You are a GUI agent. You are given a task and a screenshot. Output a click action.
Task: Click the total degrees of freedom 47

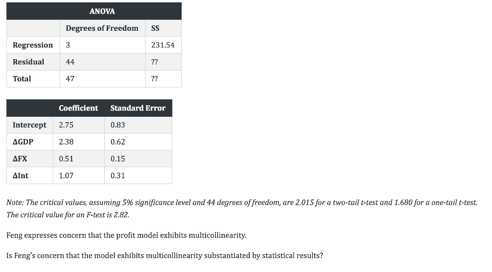point(70,79)
